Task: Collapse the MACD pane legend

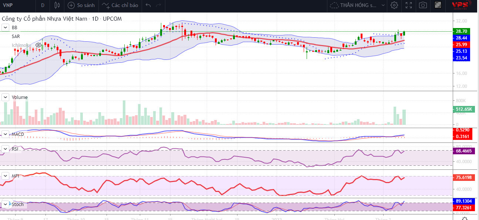Action: pos(5,134)
